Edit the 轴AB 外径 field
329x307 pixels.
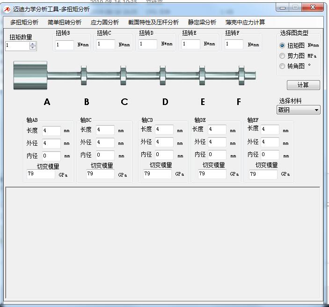coord(51,143)
